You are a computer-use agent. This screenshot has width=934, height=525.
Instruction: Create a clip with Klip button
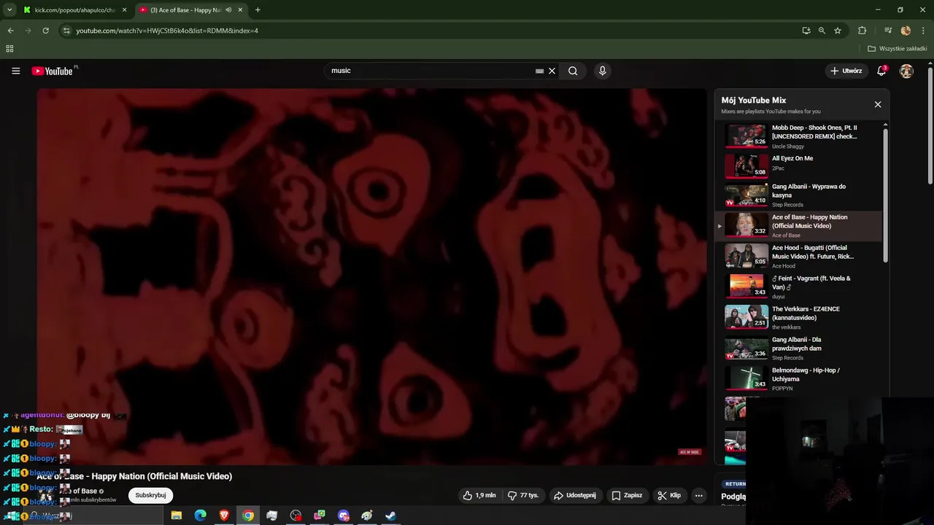pos(669,495)
